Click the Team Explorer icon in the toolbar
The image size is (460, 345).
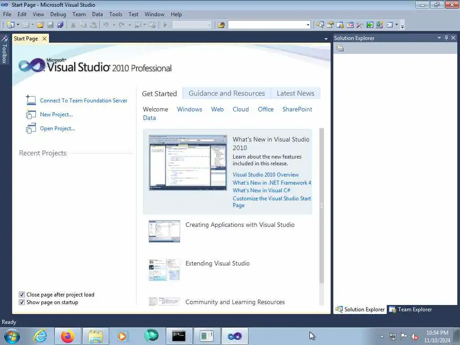click(340, 25)
